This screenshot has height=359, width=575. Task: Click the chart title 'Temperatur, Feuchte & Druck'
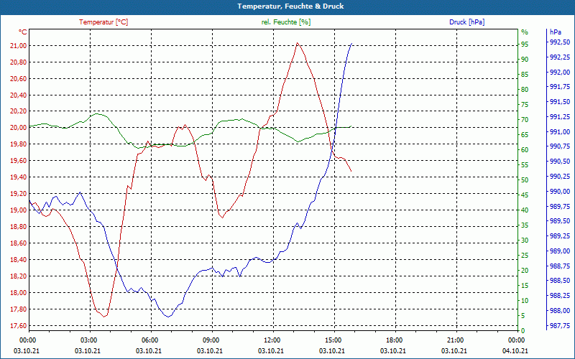(x=290, y=6)
